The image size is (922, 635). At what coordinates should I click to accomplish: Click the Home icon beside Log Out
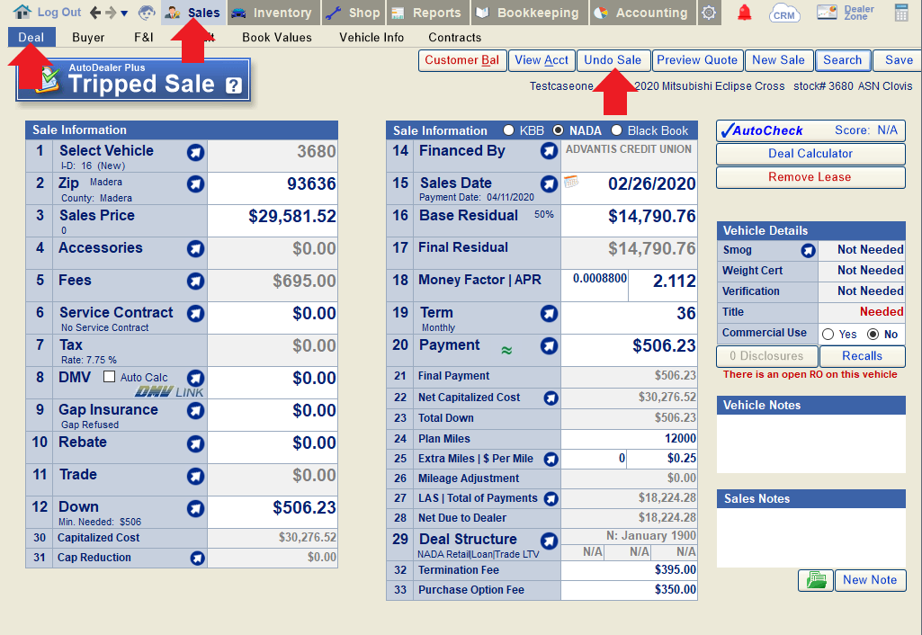pyautogui.click(x=22, y=12)
